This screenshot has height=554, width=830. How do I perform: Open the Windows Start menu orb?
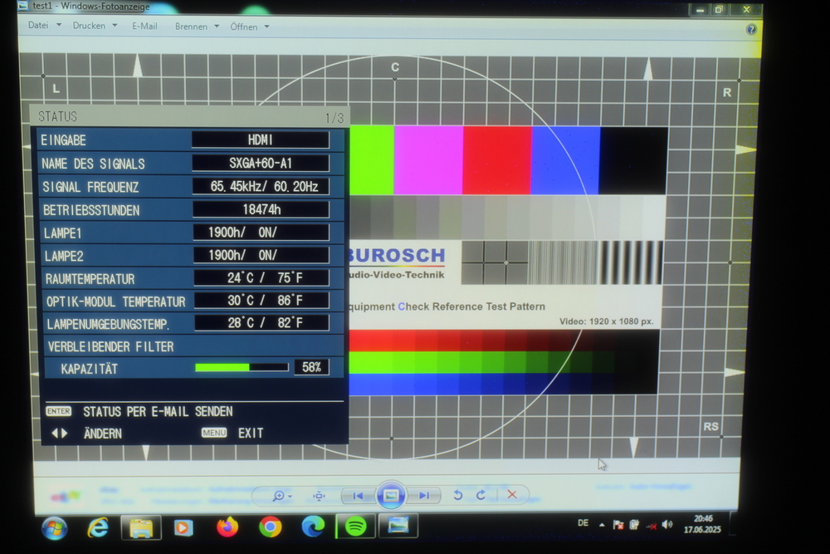click(55, 528)
